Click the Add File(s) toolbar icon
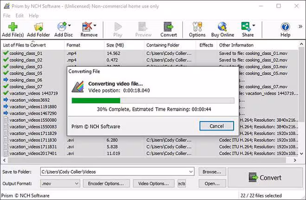The height and width of the screenshot is (200, 306). click(13, 27)
